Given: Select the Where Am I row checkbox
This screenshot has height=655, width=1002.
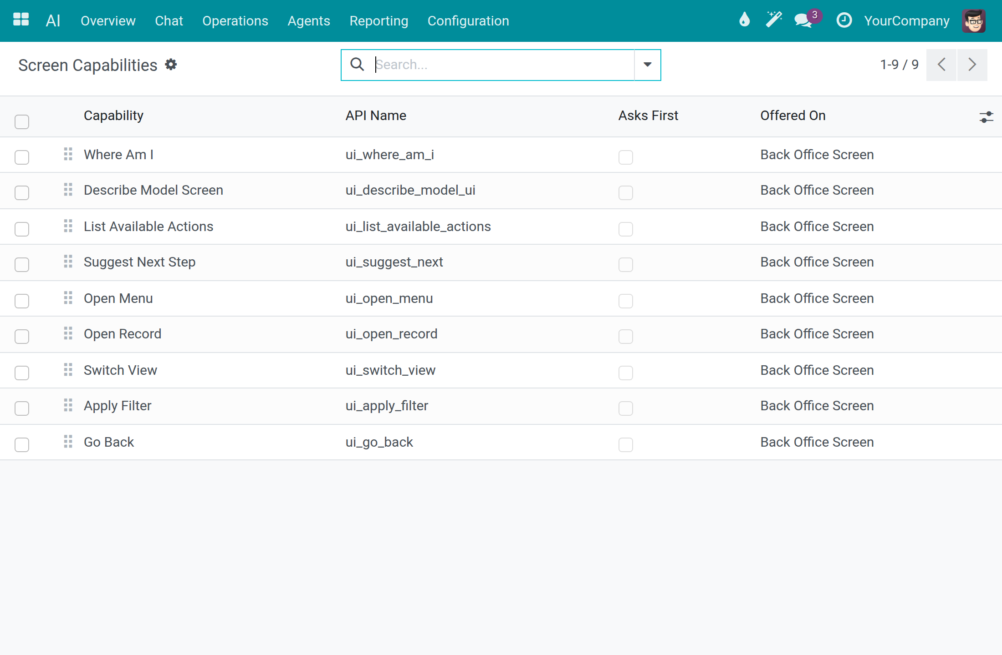Looking at the screenshot, I should pos(22,157).
